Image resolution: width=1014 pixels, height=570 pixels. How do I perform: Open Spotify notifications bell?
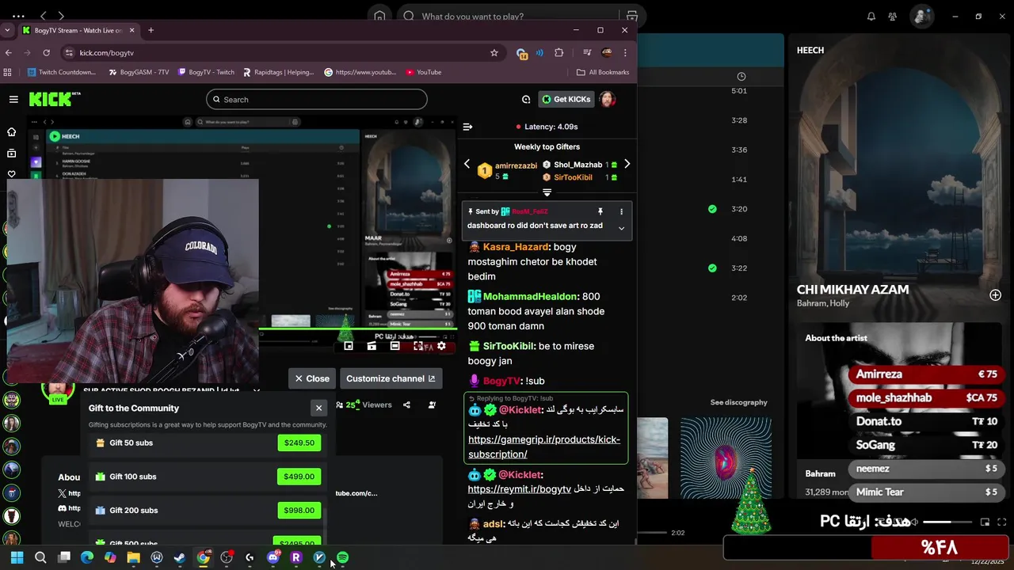[871, 16]
